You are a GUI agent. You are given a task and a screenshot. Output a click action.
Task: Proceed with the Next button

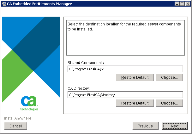[x=174, y=126]
